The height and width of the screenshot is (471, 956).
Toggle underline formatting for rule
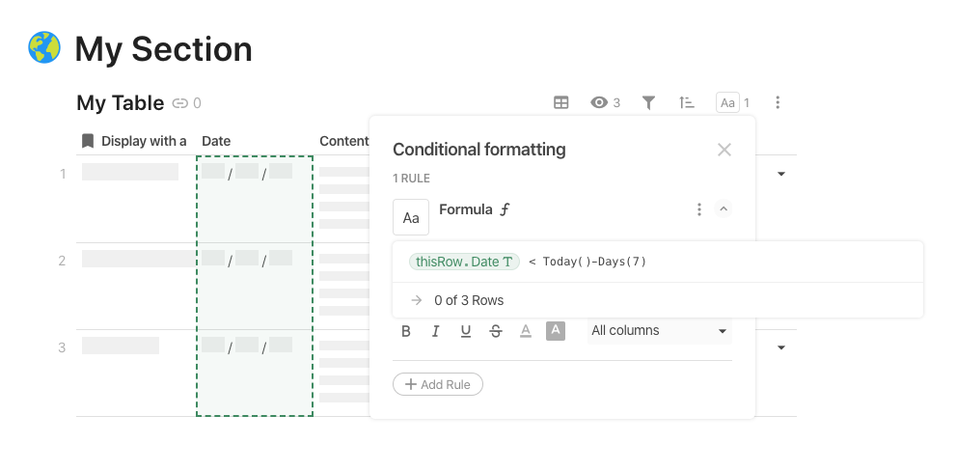[x=466, y=331]
